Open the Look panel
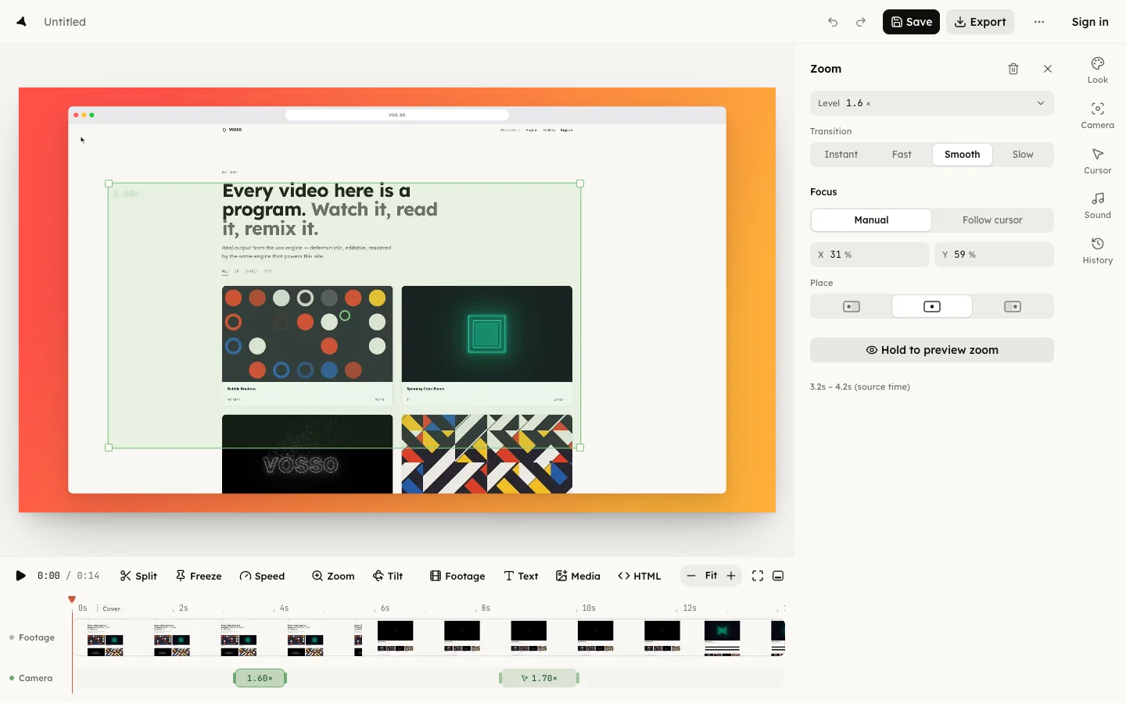This screenshot has width=1126, height=703. [x=1098, y=70]
